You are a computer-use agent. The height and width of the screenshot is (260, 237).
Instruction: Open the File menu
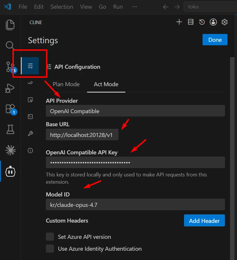(23, 7)
